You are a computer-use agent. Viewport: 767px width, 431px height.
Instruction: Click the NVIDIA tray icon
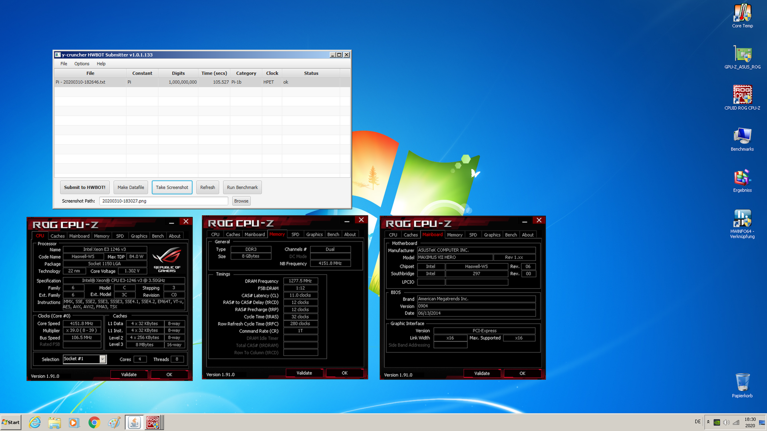tap(717, 422)
